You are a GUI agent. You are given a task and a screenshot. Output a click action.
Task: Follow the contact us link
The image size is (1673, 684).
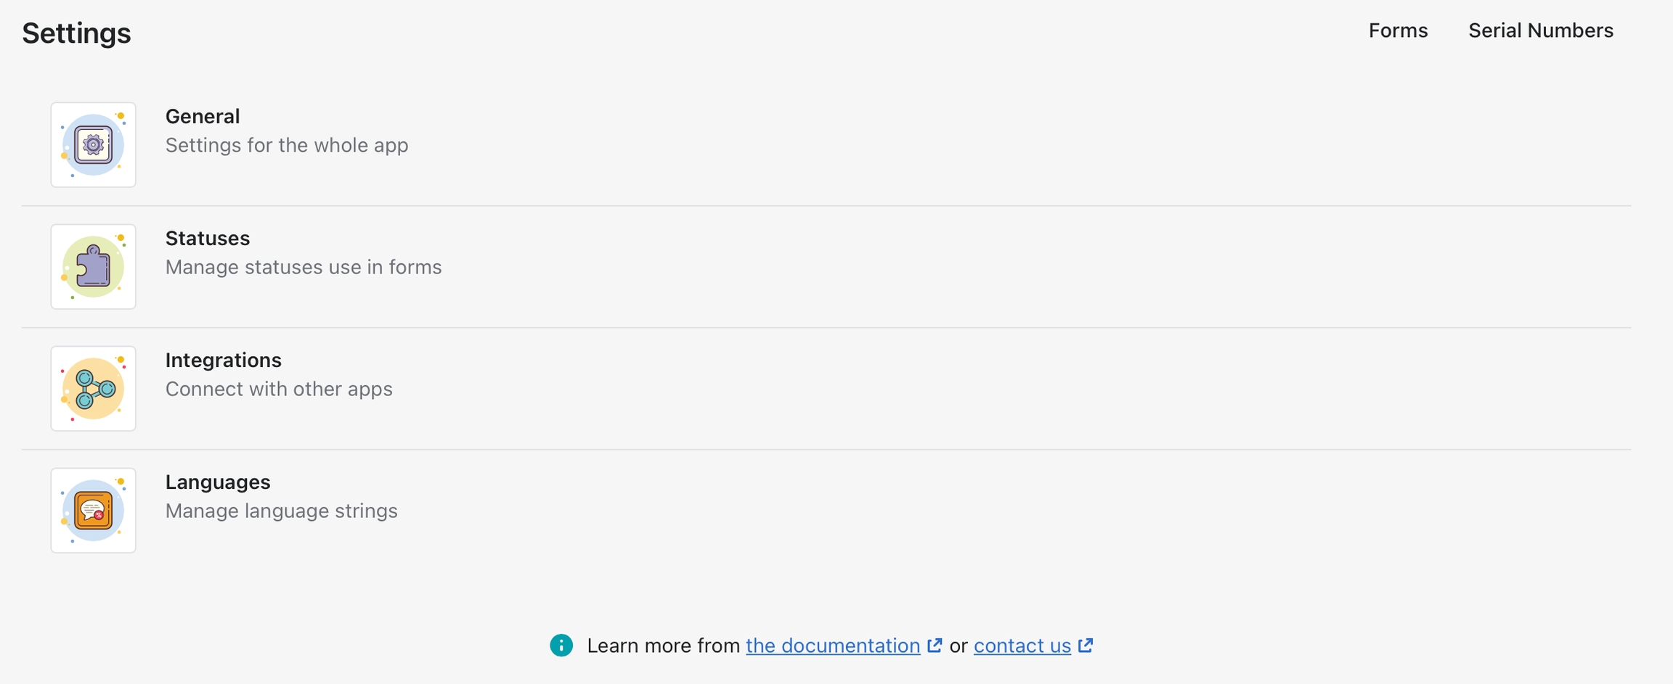(x=1022, y=646)
